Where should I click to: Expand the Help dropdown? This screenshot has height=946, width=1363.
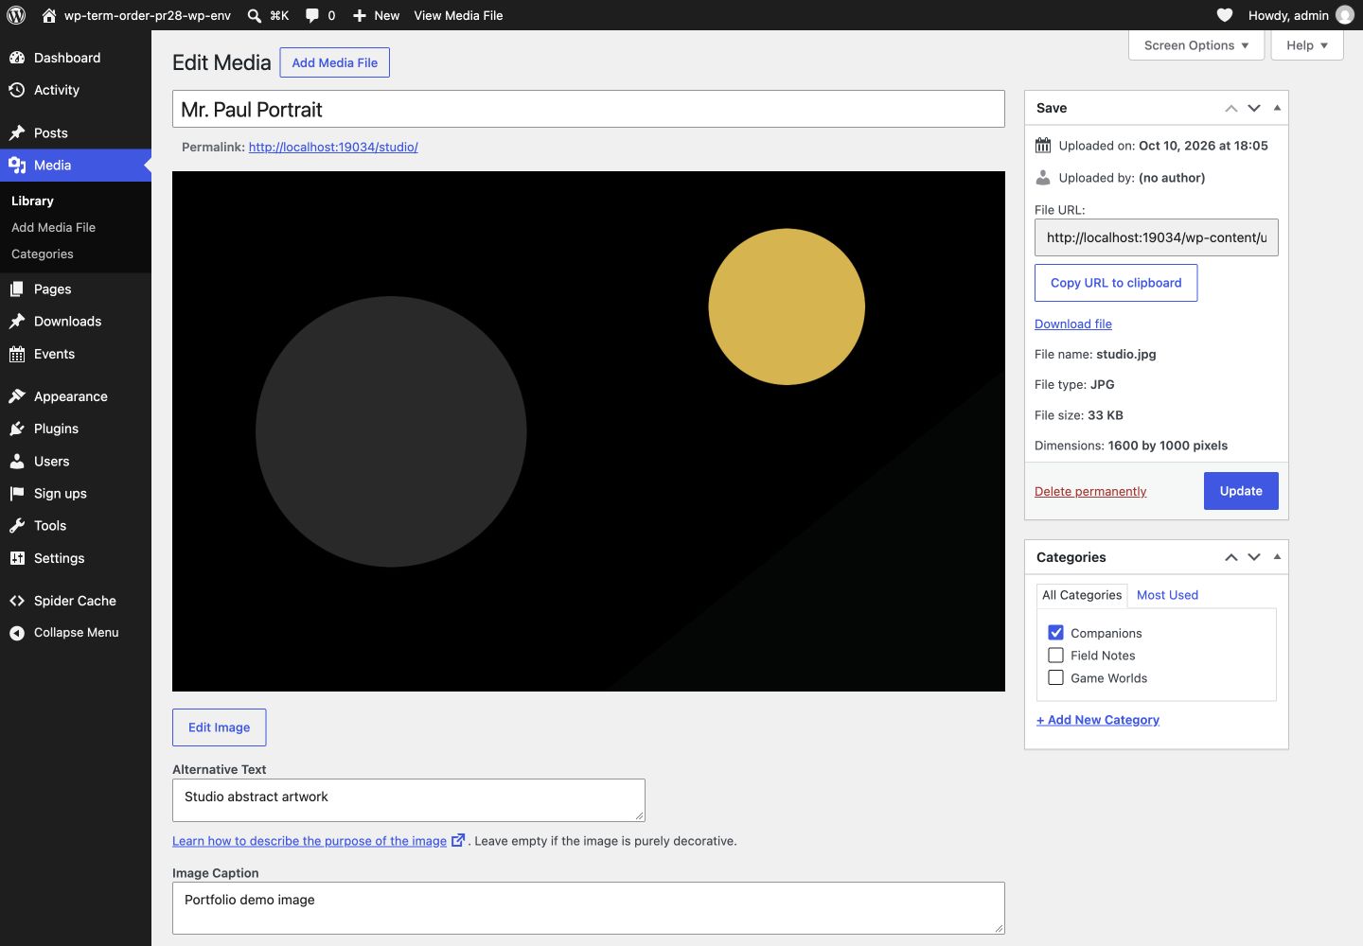coord(1307,45)
